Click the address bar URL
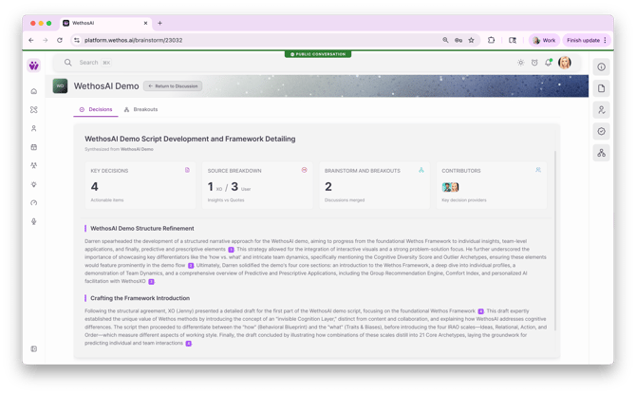Viewport: 636px width, 394px height. coord(134,40)
